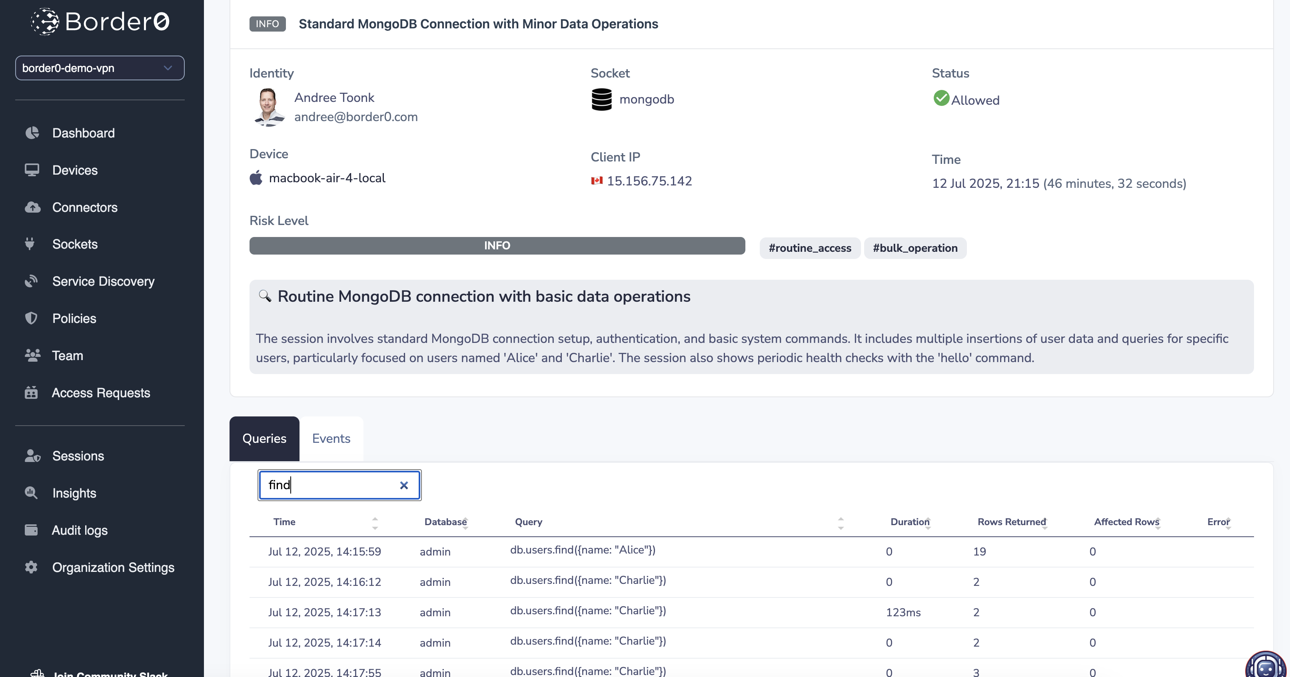Click the Dashboard pie chart icon
Image resolution: width=1290 pixels, height=677 pixels.
[32, 133]
